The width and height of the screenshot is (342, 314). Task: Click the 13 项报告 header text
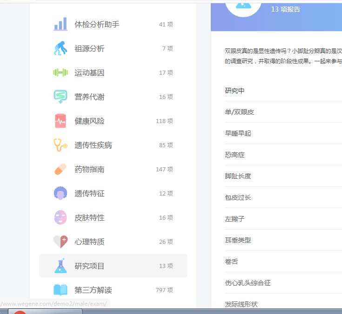(x=286, y=9)
